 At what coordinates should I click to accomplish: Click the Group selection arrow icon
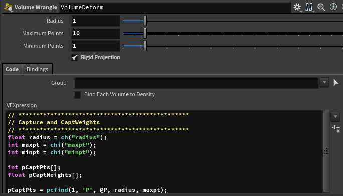click(336, 83)
